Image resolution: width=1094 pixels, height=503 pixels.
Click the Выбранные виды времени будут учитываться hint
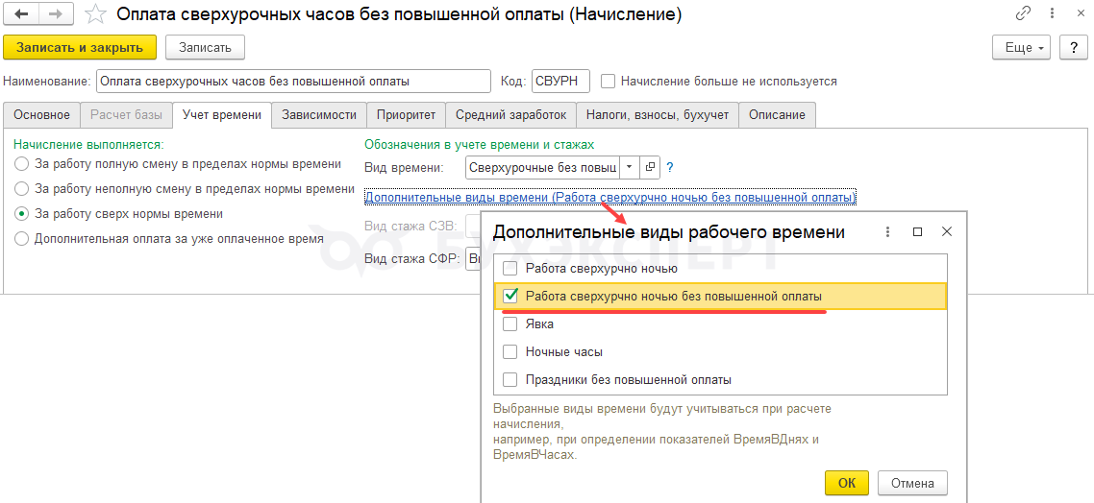[661, 431]
